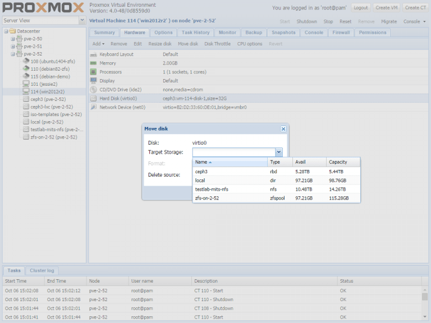This screenshot has width=431, height=323.
Task: Sort storage list by Name column
Action: (230, 162)
